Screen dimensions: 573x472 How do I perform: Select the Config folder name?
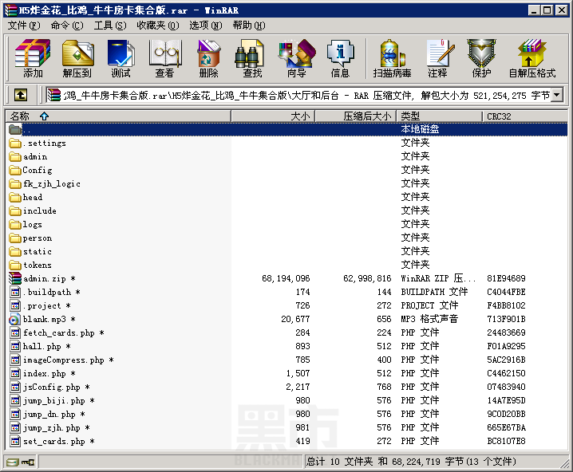pos(38,170)
